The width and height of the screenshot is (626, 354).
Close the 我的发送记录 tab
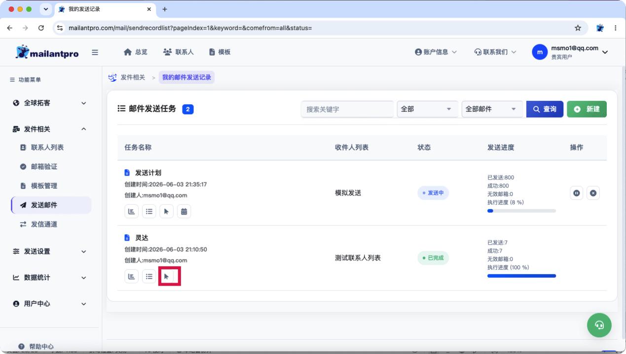click(149, 9)
